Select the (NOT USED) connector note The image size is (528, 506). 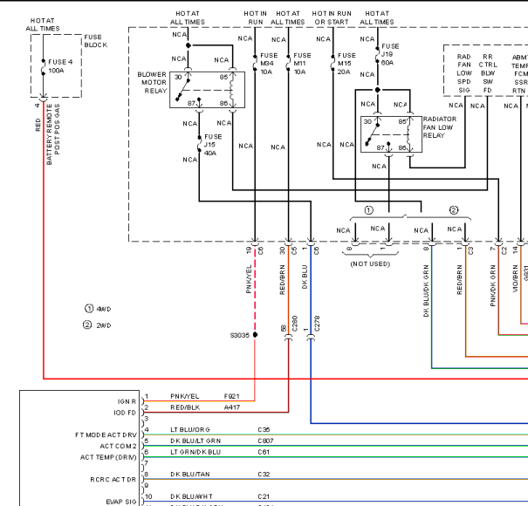click(x=370, y=264)
